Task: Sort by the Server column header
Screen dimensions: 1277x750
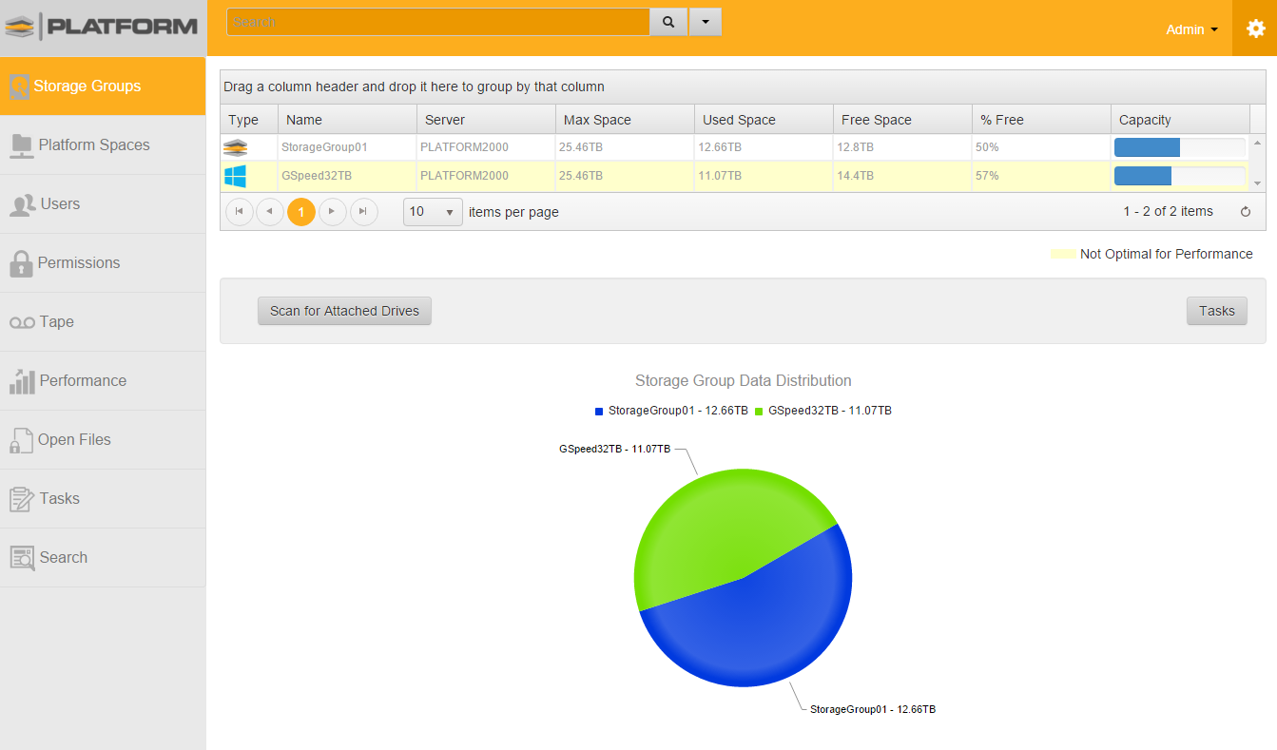Action: click(486, 120)
